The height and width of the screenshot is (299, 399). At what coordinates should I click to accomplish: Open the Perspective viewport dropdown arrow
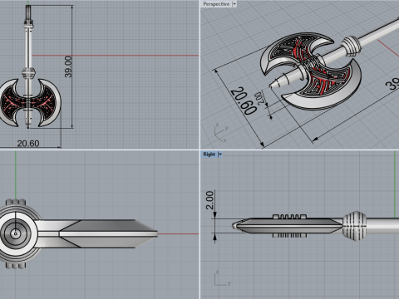click(234, 4)
